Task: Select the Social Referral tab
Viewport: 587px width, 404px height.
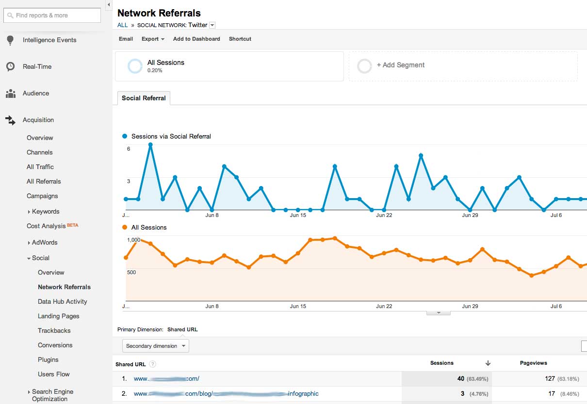Action: (x=144, y=98)
